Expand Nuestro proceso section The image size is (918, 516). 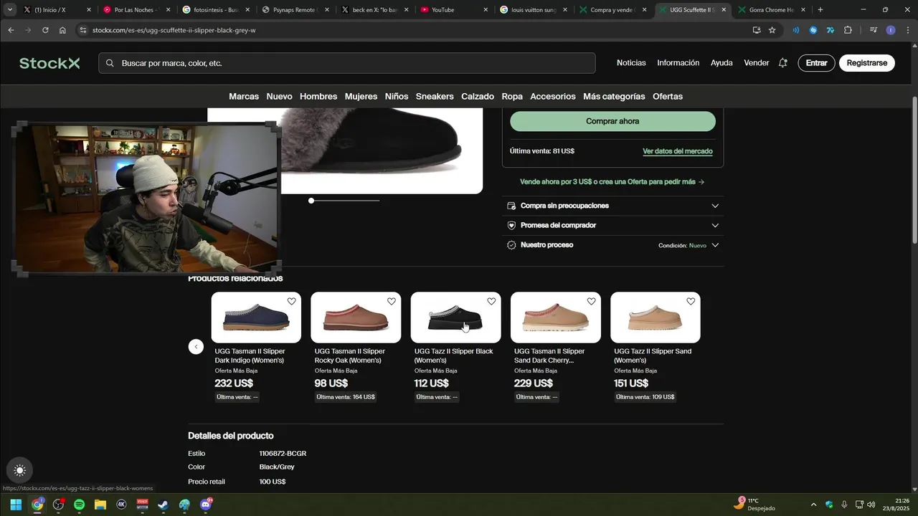(x=612, y=245)
